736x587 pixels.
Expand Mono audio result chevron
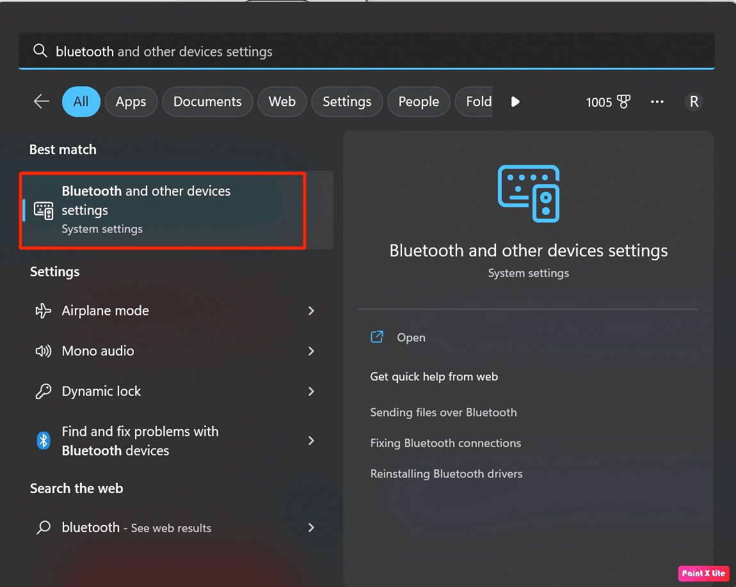point(311,350)
